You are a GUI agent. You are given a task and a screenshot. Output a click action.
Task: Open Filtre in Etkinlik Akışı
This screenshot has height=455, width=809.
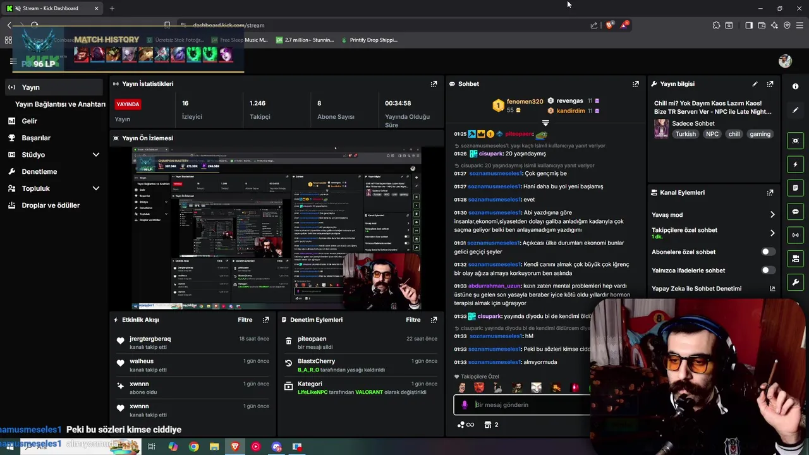tap(245, 320)
